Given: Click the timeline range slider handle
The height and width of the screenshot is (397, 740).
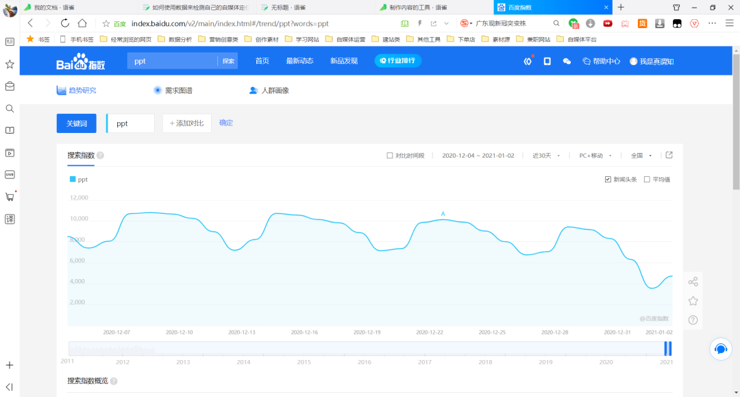Looking at the screenshot, I should (x=668, y=348).
